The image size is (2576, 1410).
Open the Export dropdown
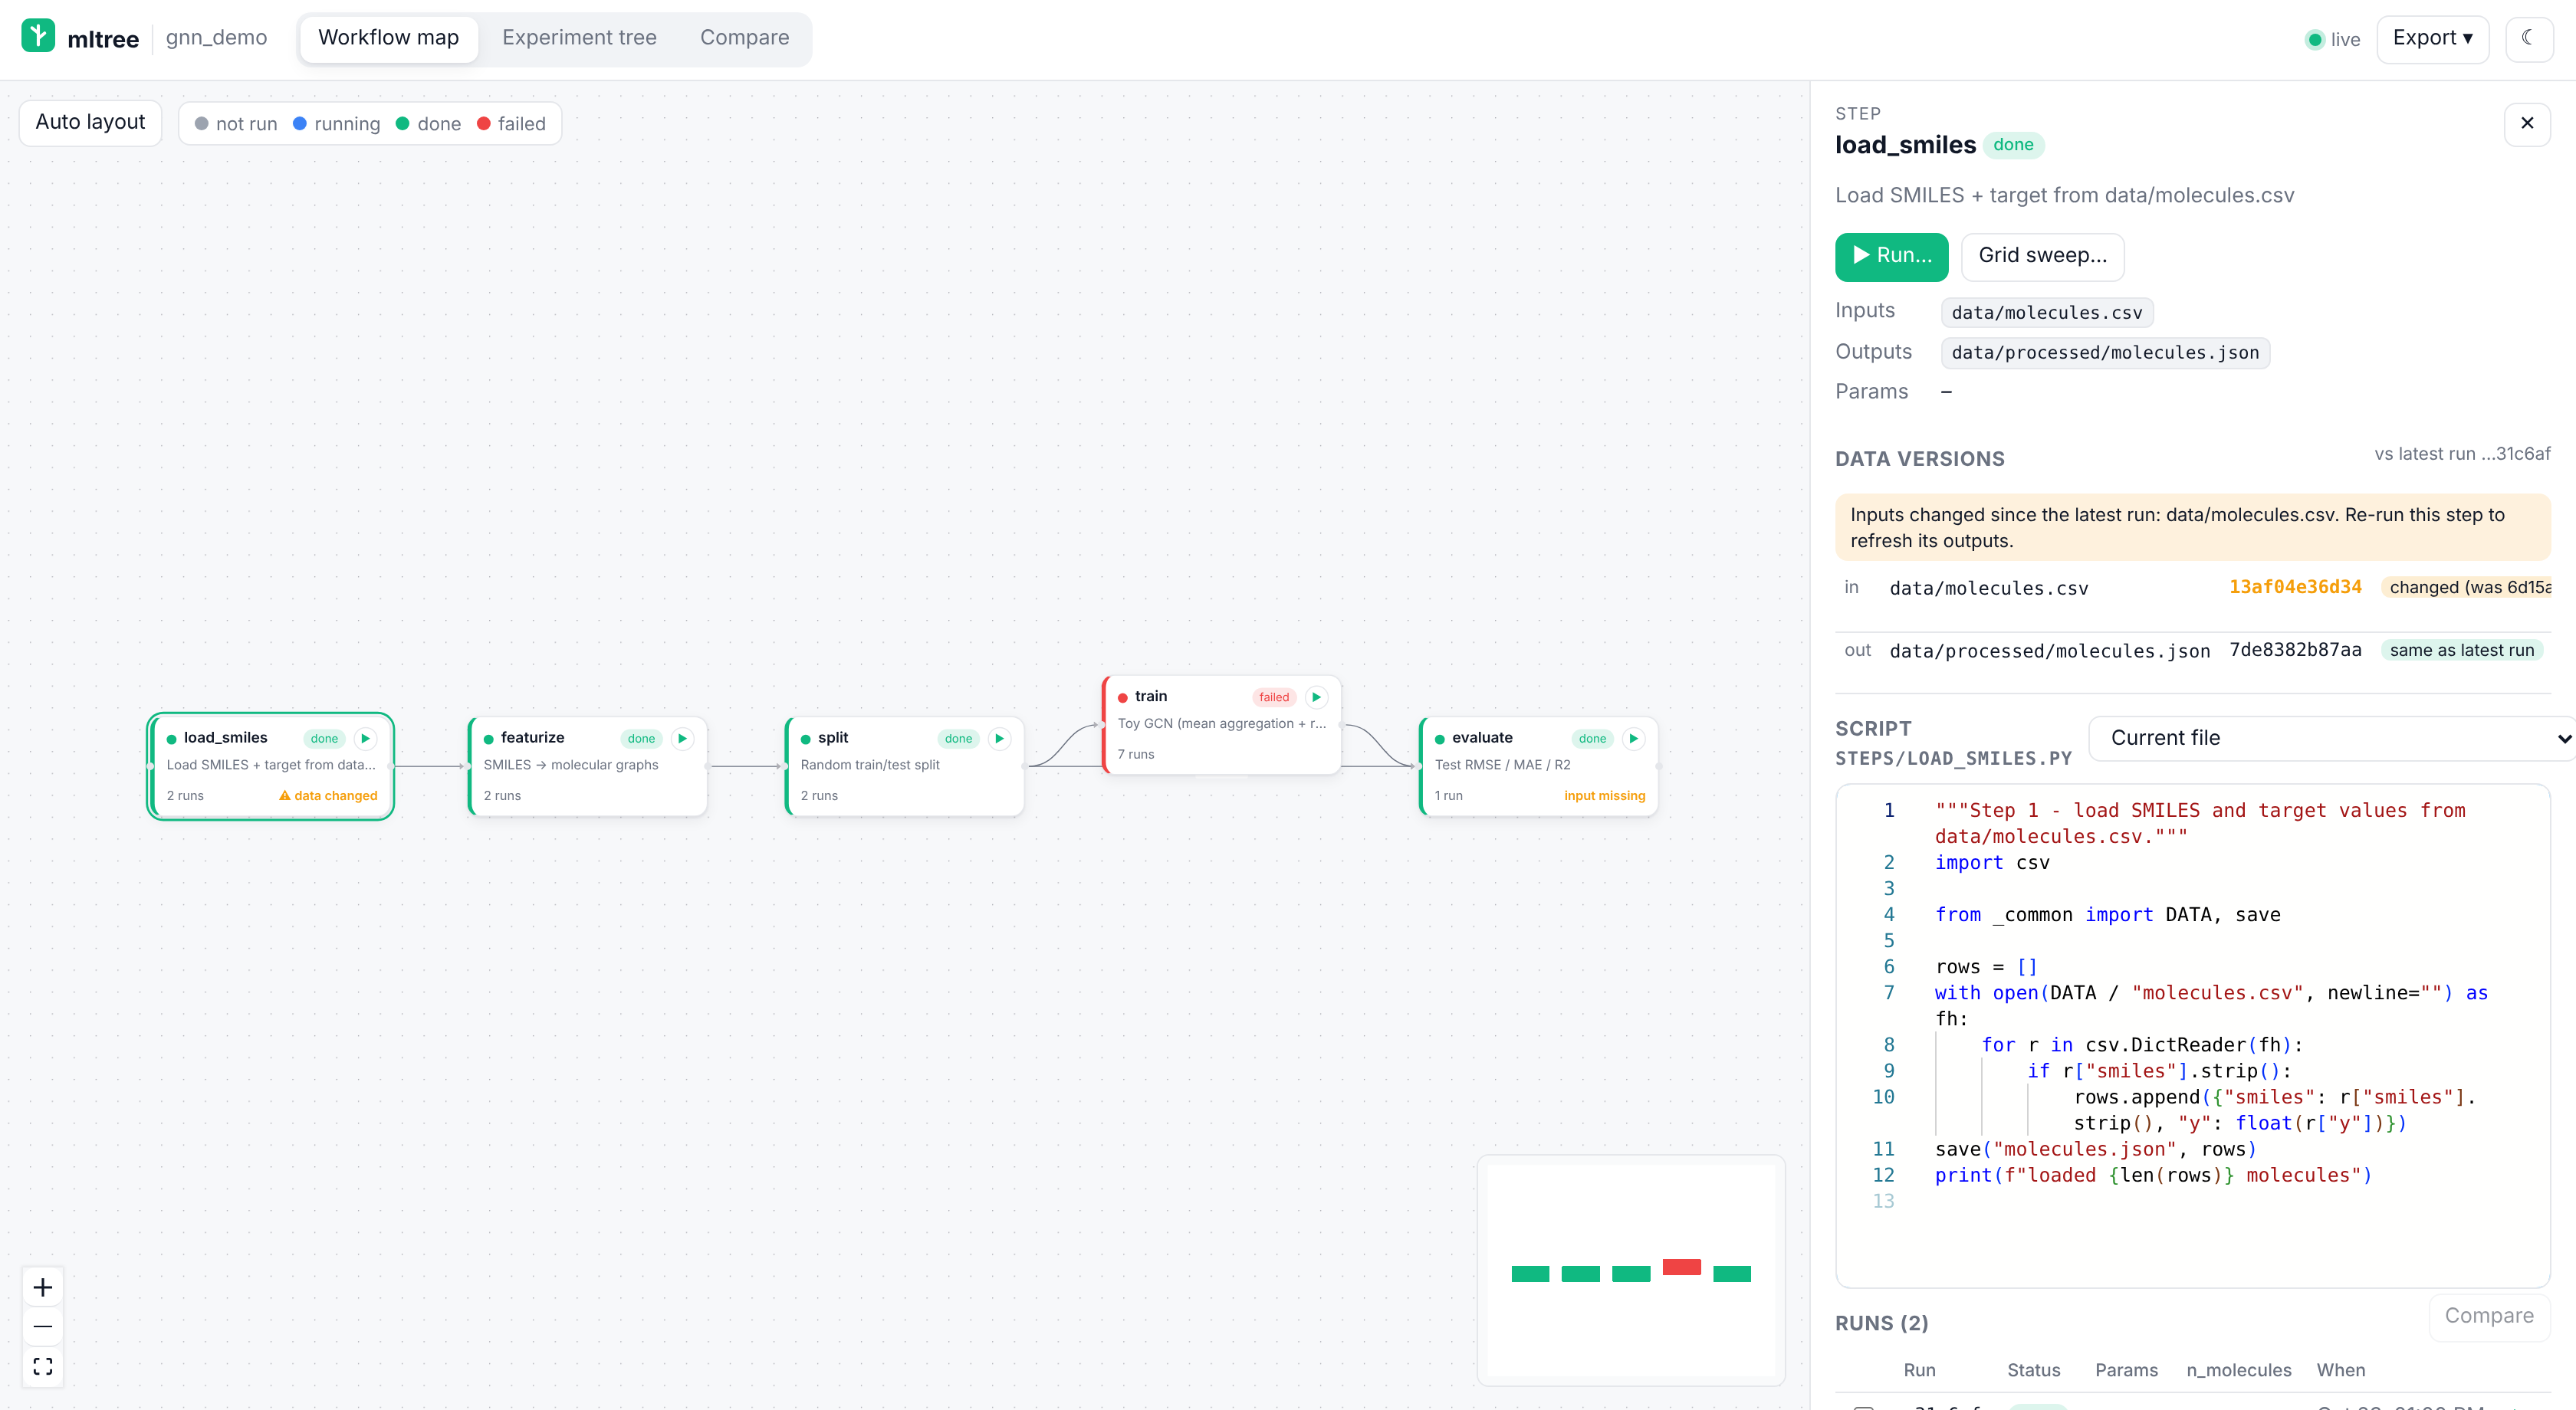[x=2432, y=39]
